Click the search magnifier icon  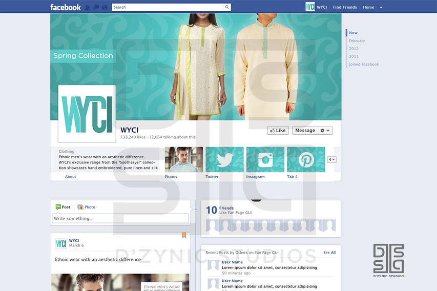(227, 7)
